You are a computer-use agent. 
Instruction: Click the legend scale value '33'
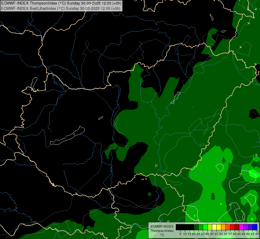pos(221,234)
